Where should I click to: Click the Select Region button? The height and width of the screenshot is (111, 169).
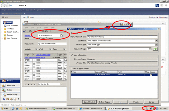click(x=105, y=102)
